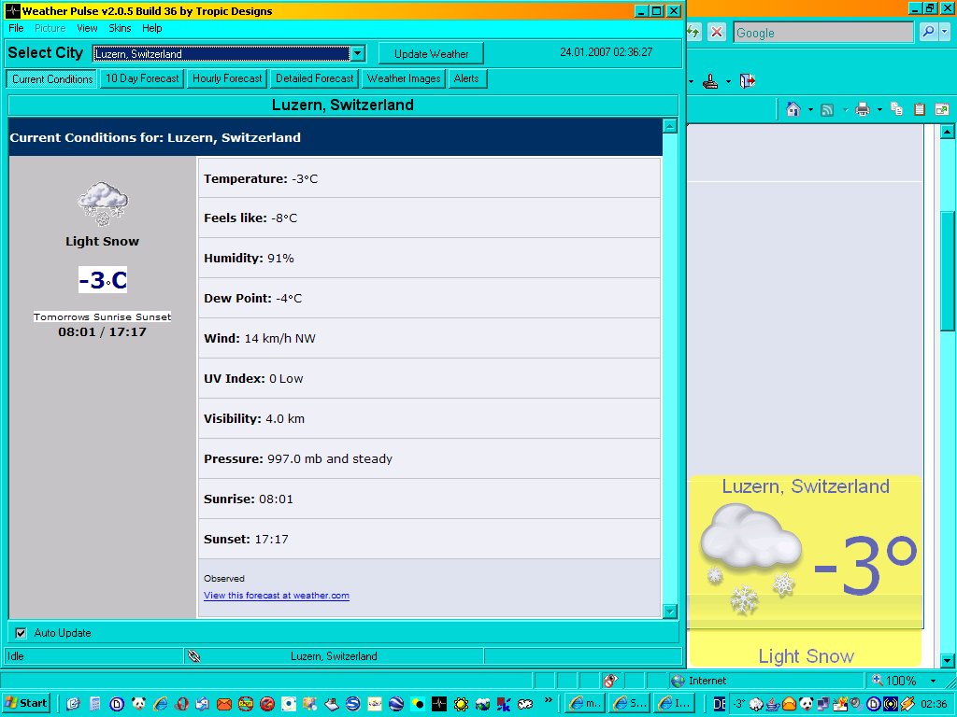
Task: Click the Pressure: 997.0 mb and steady row
Action: pos(429,458)
